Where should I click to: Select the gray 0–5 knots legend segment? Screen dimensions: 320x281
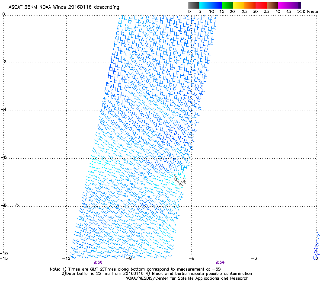point(194,5)
